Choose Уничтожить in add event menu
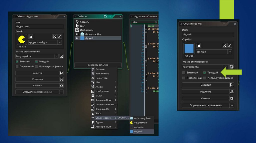The image size is (256, 143). tap(104, 73)
